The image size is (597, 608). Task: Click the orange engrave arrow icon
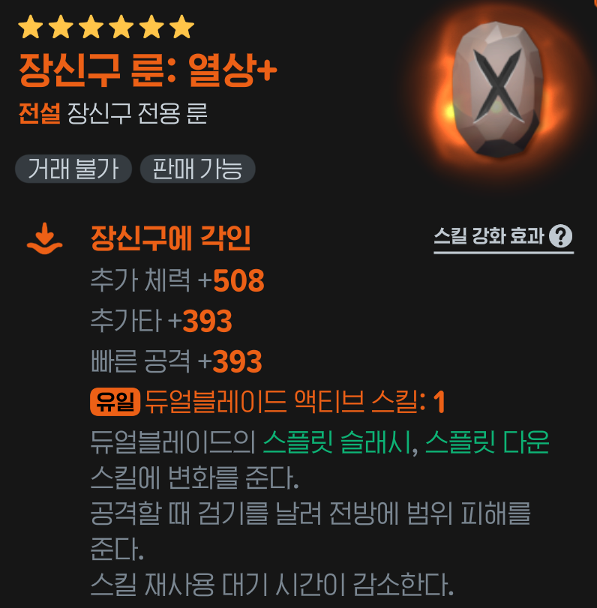44,238
